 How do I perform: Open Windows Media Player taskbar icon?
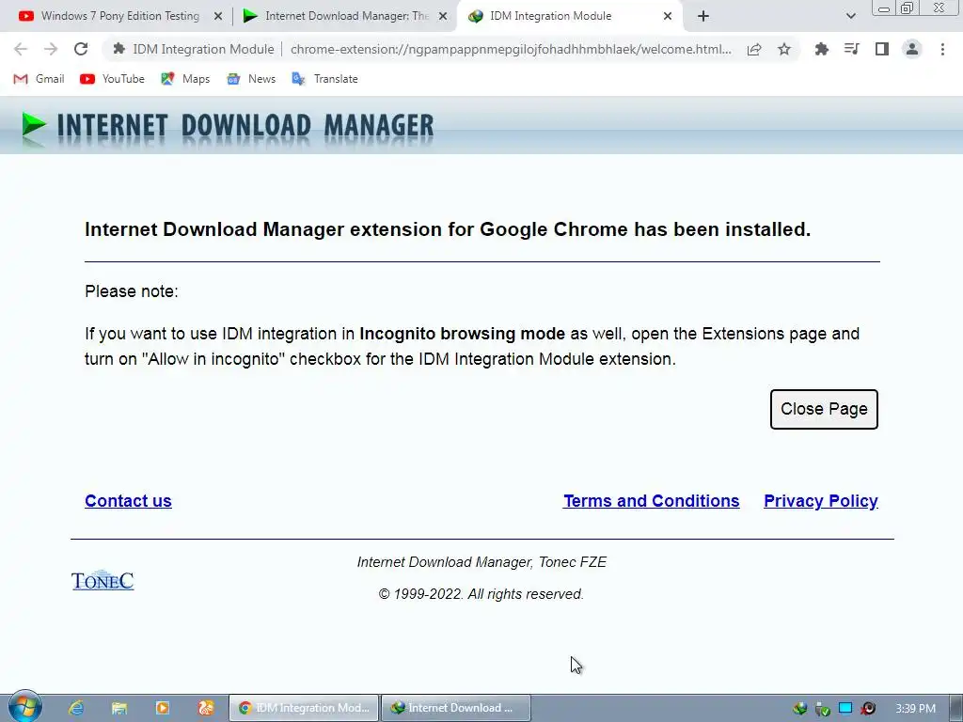click(x=163, y=708)
